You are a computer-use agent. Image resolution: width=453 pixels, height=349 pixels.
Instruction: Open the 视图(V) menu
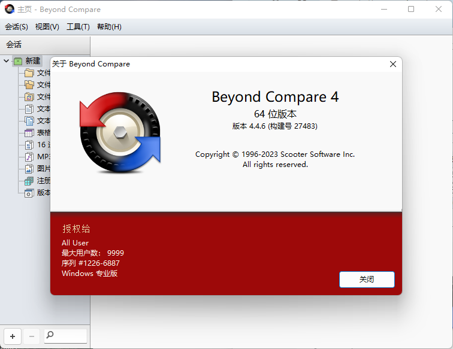47,27
